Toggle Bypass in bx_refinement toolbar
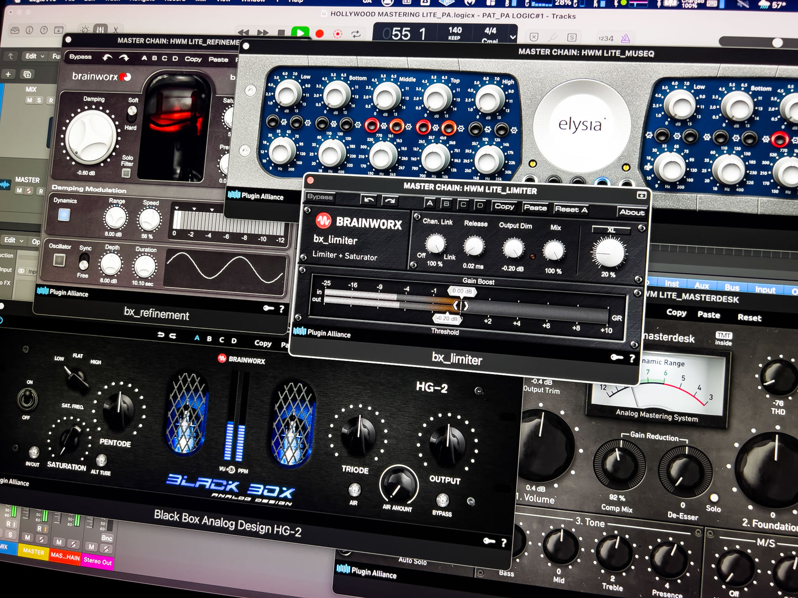The image size is (798, 598). tap(80, 57)
